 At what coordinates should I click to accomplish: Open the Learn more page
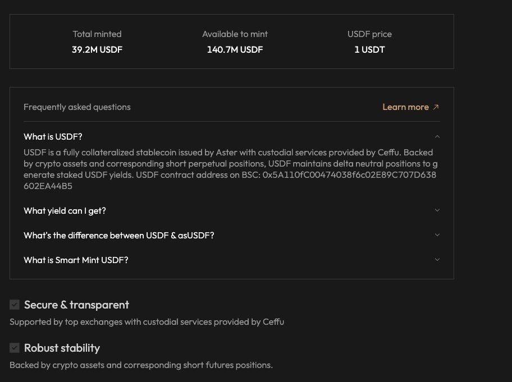(405, 107)
